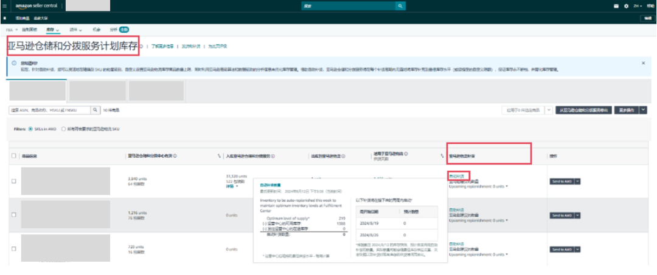Image resolution: width=657 pixels, height=275 pixels.
Task: Click the remove-from-AWD dark button
Action: coord(583,110)
